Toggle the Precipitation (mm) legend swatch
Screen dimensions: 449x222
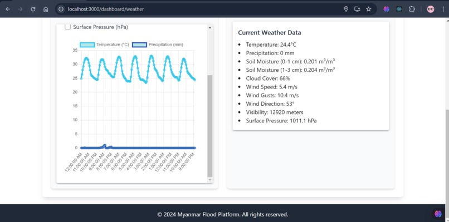click(x=139, y=45)
